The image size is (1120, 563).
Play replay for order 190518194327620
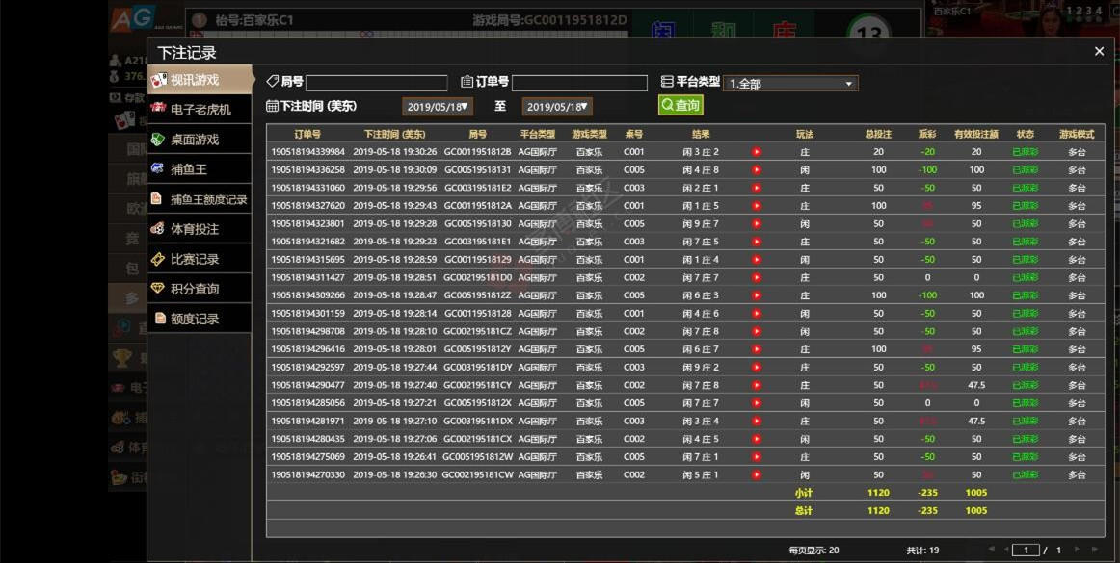pos(757,206)
